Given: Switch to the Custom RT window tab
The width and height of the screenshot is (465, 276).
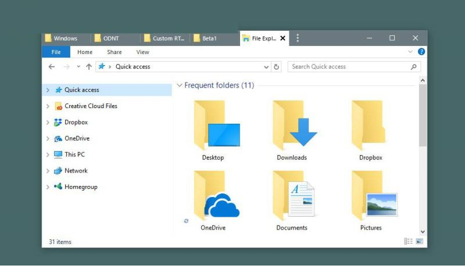Looking at the screenshot, I should pyautogui.click(x=166, y=38).
